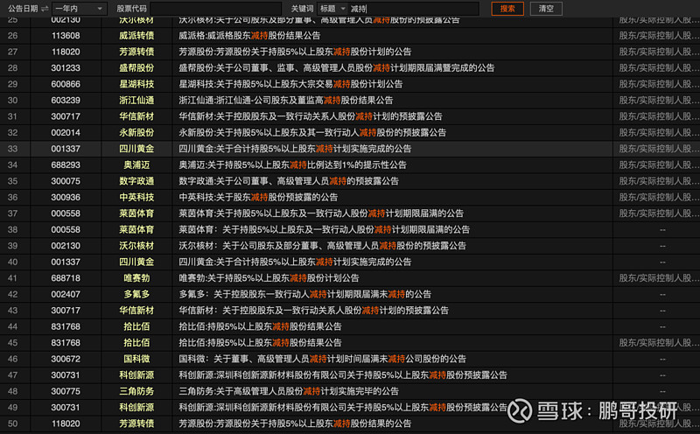Select stock name 芳源转债 in row 27
This screenshot has height=434, width=700.
click(x=136, y=52)
